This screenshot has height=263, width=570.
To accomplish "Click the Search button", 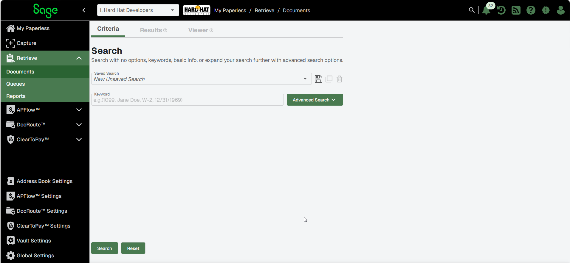I will (x=105, y=248).
